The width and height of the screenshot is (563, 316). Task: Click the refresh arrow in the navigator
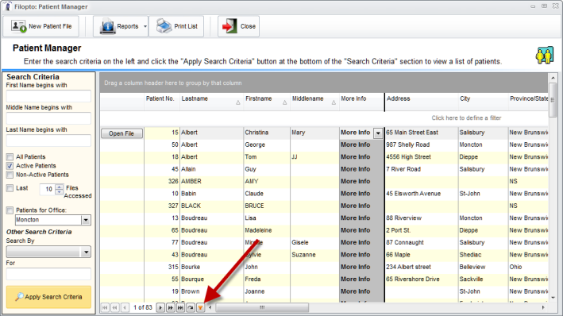coord(191,308)
